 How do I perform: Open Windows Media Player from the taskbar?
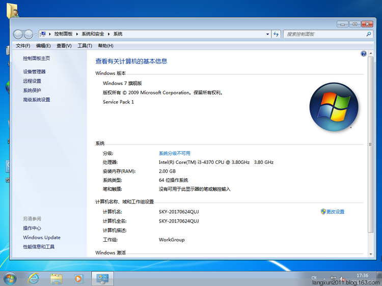(78, 278)
